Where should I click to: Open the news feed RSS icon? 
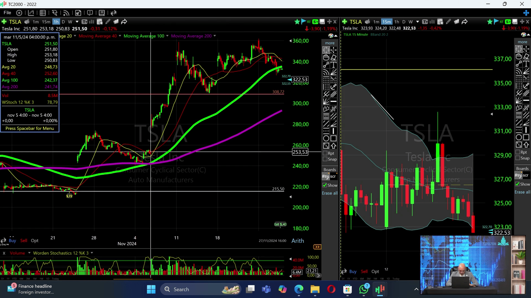click(66, 13)
